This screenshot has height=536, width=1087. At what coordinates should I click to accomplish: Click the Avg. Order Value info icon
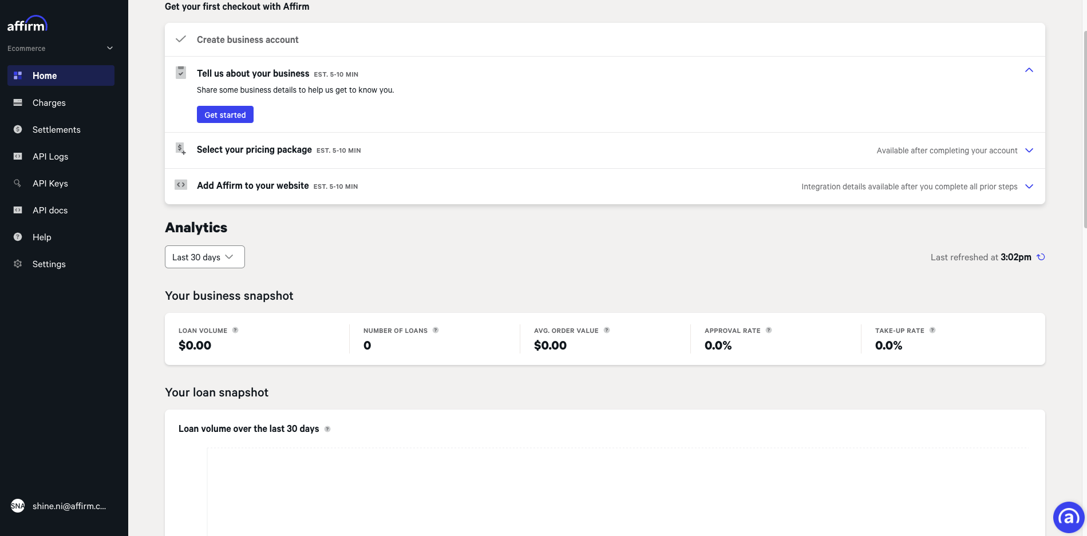[x=607, y=330]
